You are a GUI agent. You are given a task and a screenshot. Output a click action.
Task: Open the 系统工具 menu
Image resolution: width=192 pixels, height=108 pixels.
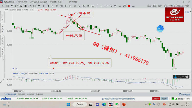(180, 6)
